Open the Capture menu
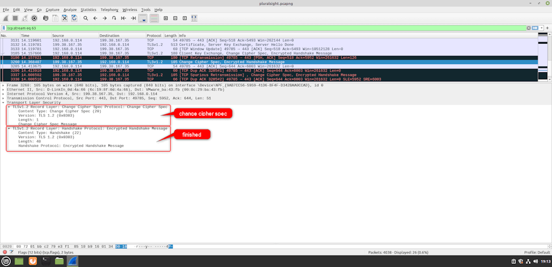The image size is (552, 267). [52, 10]
